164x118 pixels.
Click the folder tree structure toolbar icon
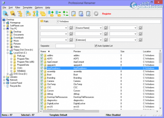pyautogui.click(x=20, y=14)
